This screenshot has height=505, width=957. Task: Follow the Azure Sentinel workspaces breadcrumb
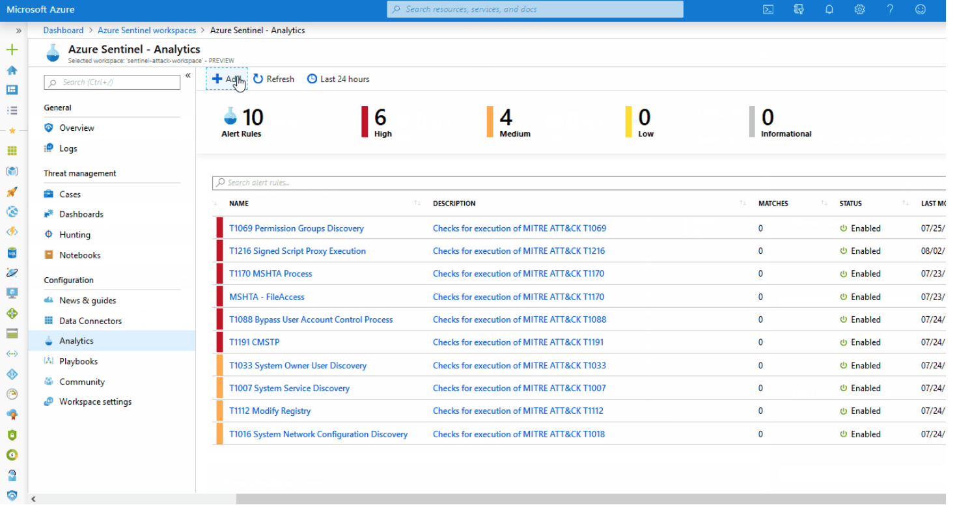click(146, 31)
